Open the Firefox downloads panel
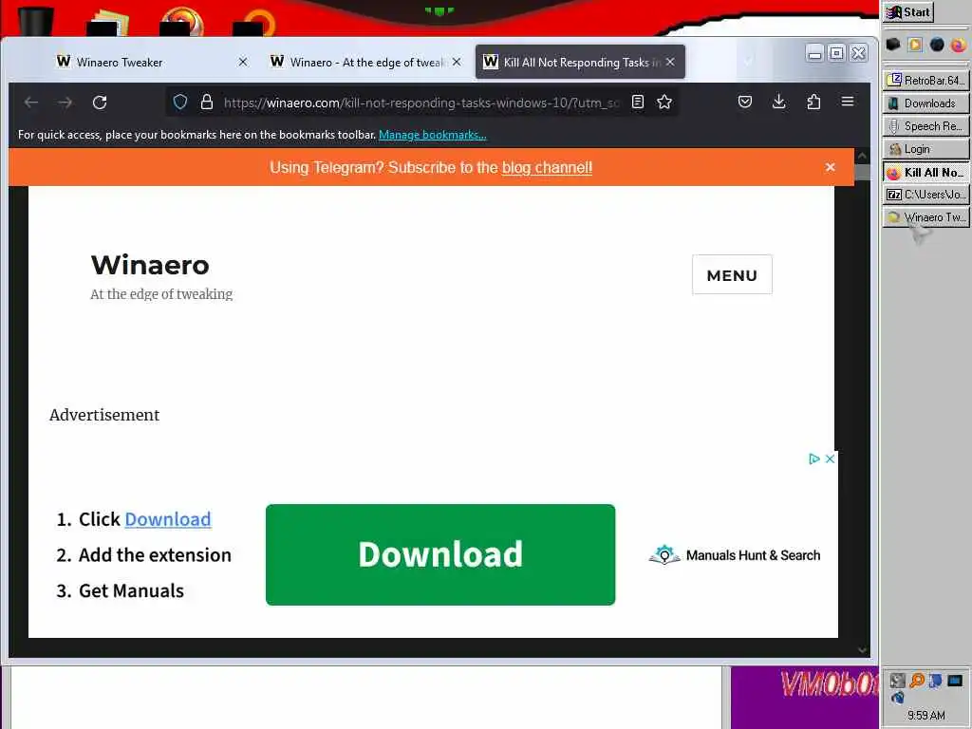This screenshot has height=729, width=972. pyautogui.click(x=779, y=102)
